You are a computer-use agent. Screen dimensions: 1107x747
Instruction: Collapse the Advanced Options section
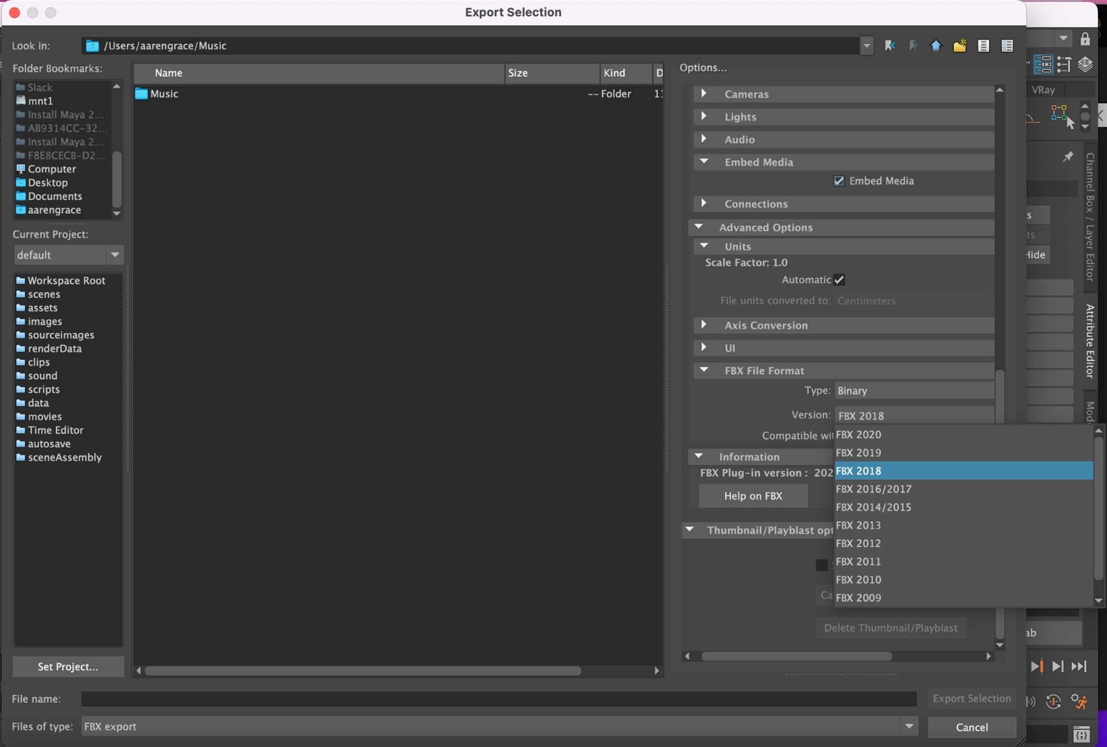point(699,227)
